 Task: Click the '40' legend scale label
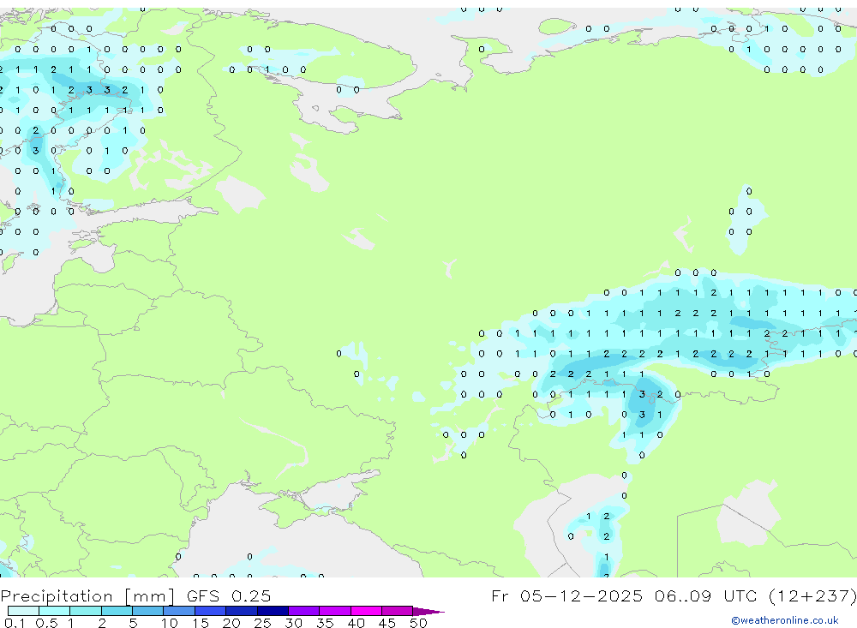pos(356,623)
